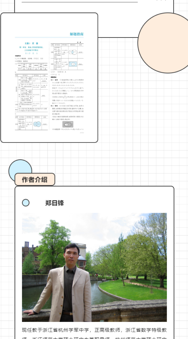Tap the author bio line starting with 现任教于浙江省杭州学军中学

click(x=94, y=330)
